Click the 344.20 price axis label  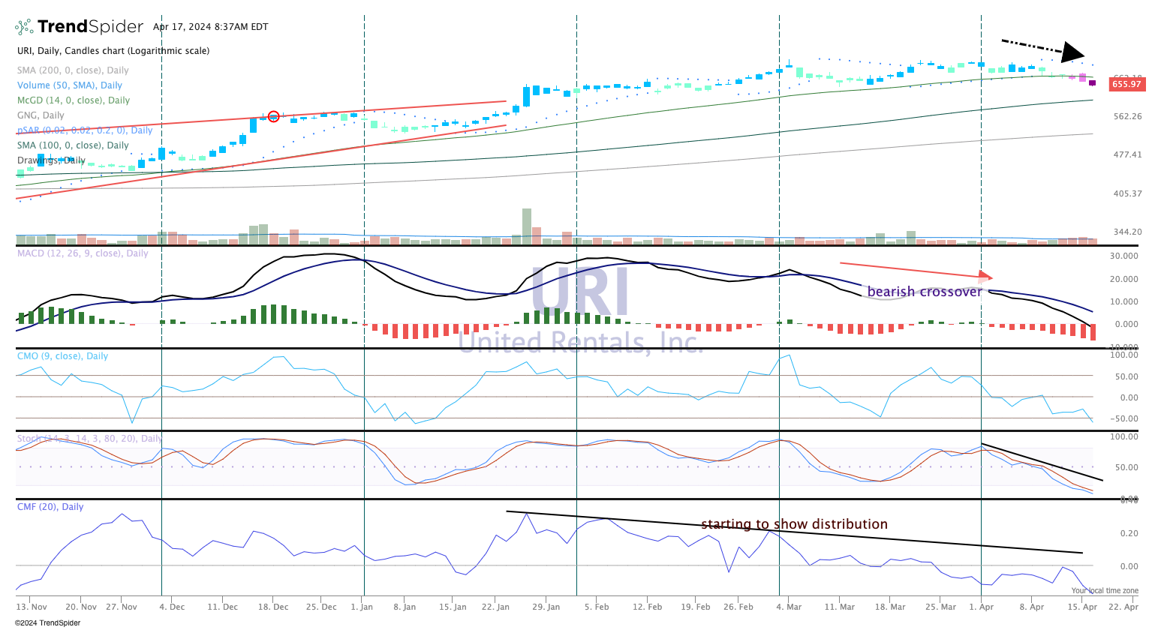click(1128, 232)
